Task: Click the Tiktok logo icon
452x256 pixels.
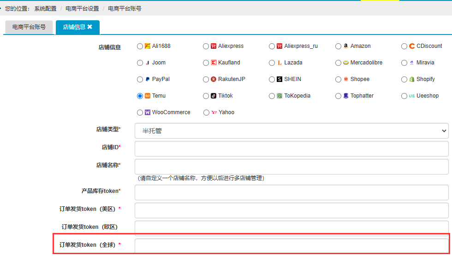Action: 213,96
